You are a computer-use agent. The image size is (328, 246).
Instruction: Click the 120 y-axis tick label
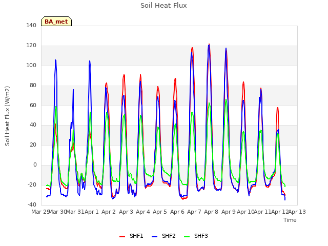(x=31, y=46)
